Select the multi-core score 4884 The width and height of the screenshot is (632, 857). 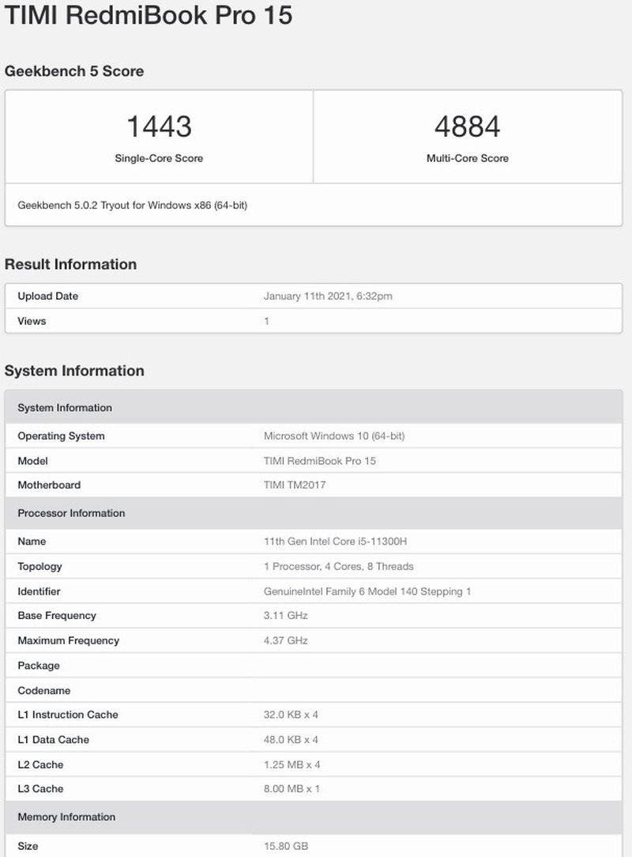tap(467, 126)
